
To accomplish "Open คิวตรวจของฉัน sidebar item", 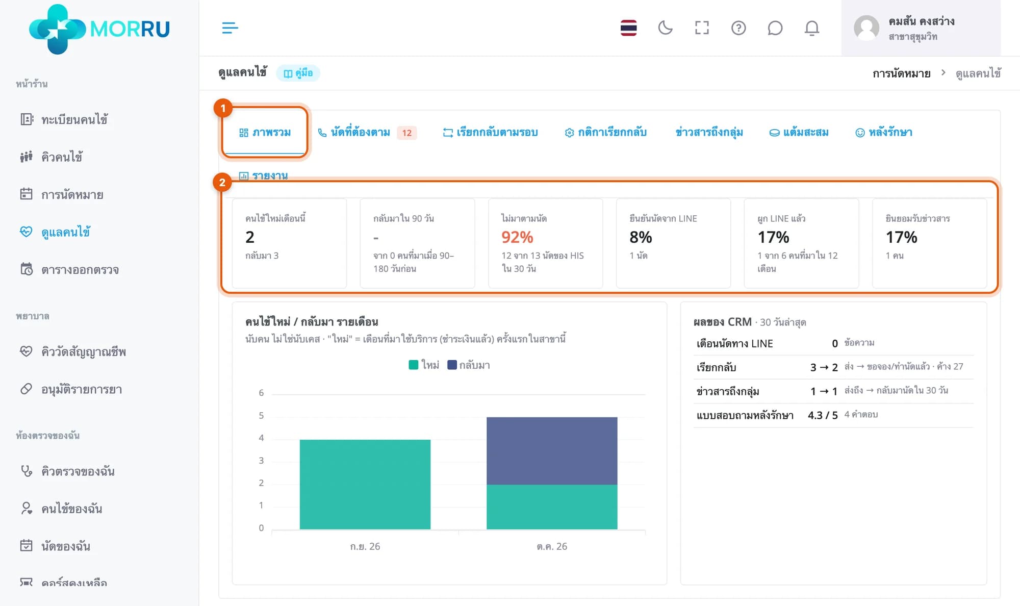I will coord(67,471).
